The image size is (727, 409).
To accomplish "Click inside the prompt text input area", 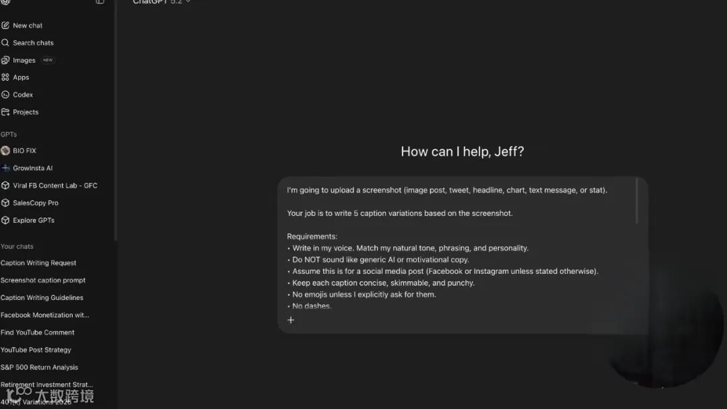I will 459,248.
